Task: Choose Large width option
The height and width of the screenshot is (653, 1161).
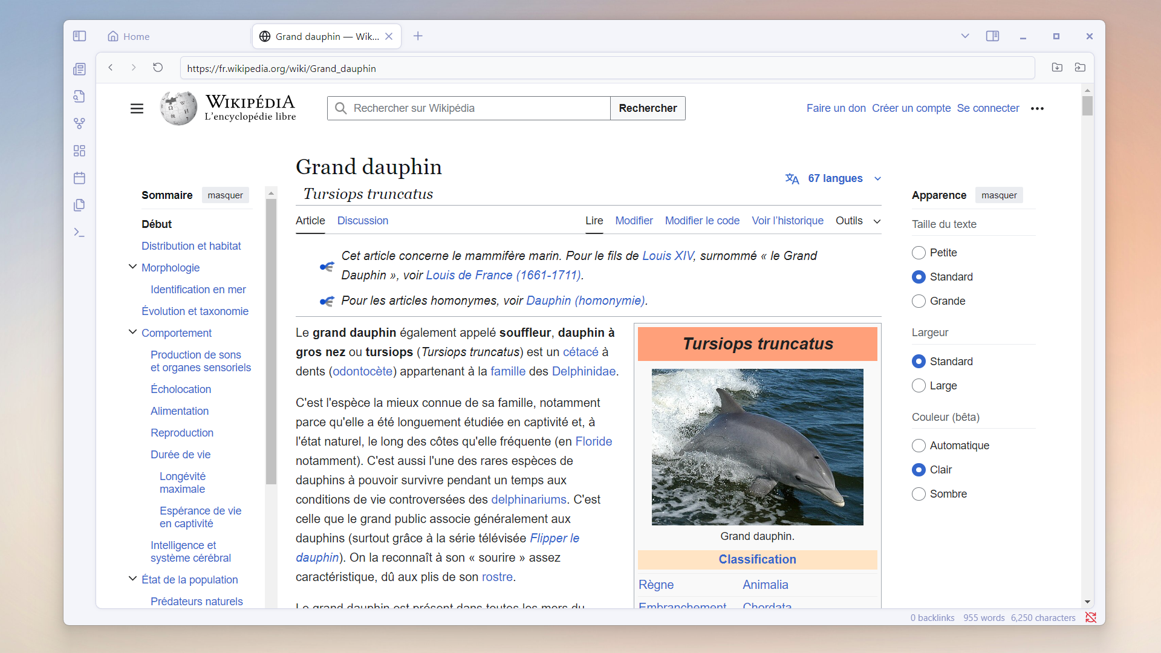Action: (x=919, y=386)
